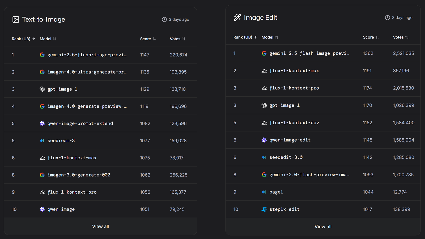Image resolution: width=425 pixels, height=239 pixels.
Task: Click Flux icon beside flux-1-kontext-max scoring 1191
Action: point(264,71)
